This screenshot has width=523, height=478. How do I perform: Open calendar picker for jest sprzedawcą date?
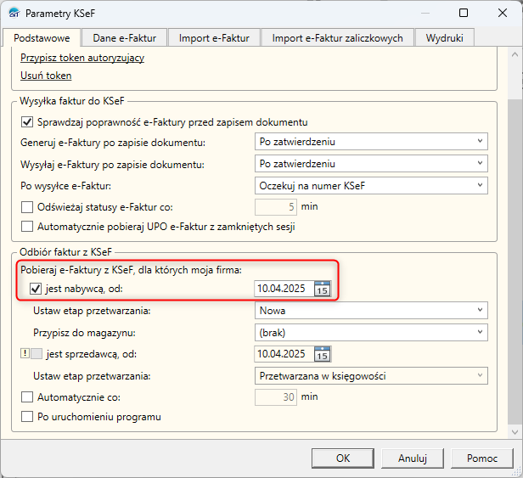click(322, 354)
